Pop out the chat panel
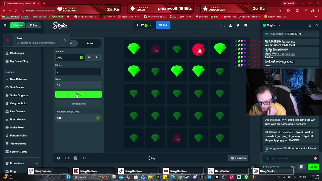This screenshot has height=181, width=322. click(x=310, y=25)
